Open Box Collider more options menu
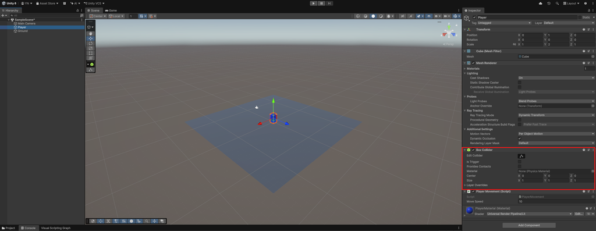Viewport: 596px width, 231px height. coord(593,150)
